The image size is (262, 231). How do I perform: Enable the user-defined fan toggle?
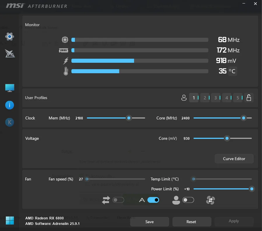188,200
